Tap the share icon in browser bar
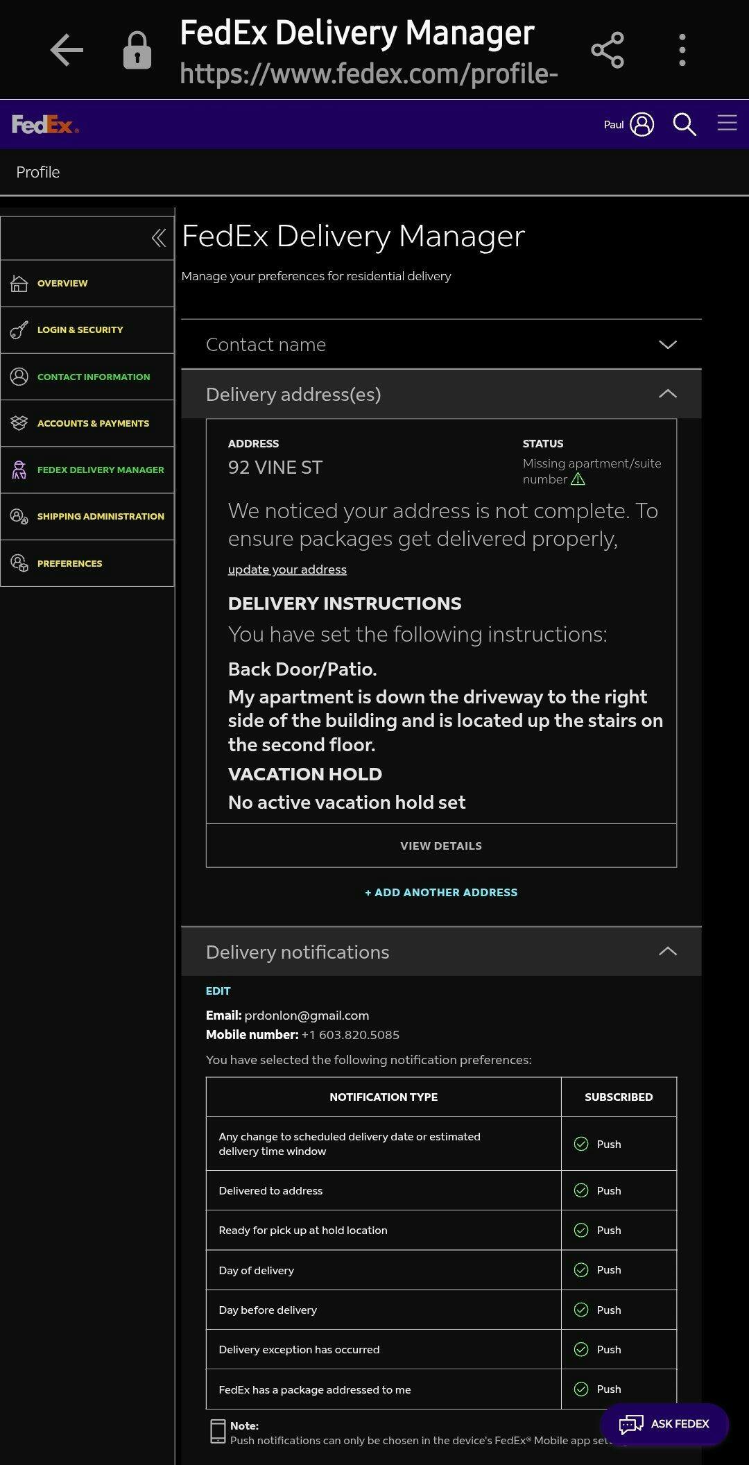The image size is (749, 1465). point(607,50)
